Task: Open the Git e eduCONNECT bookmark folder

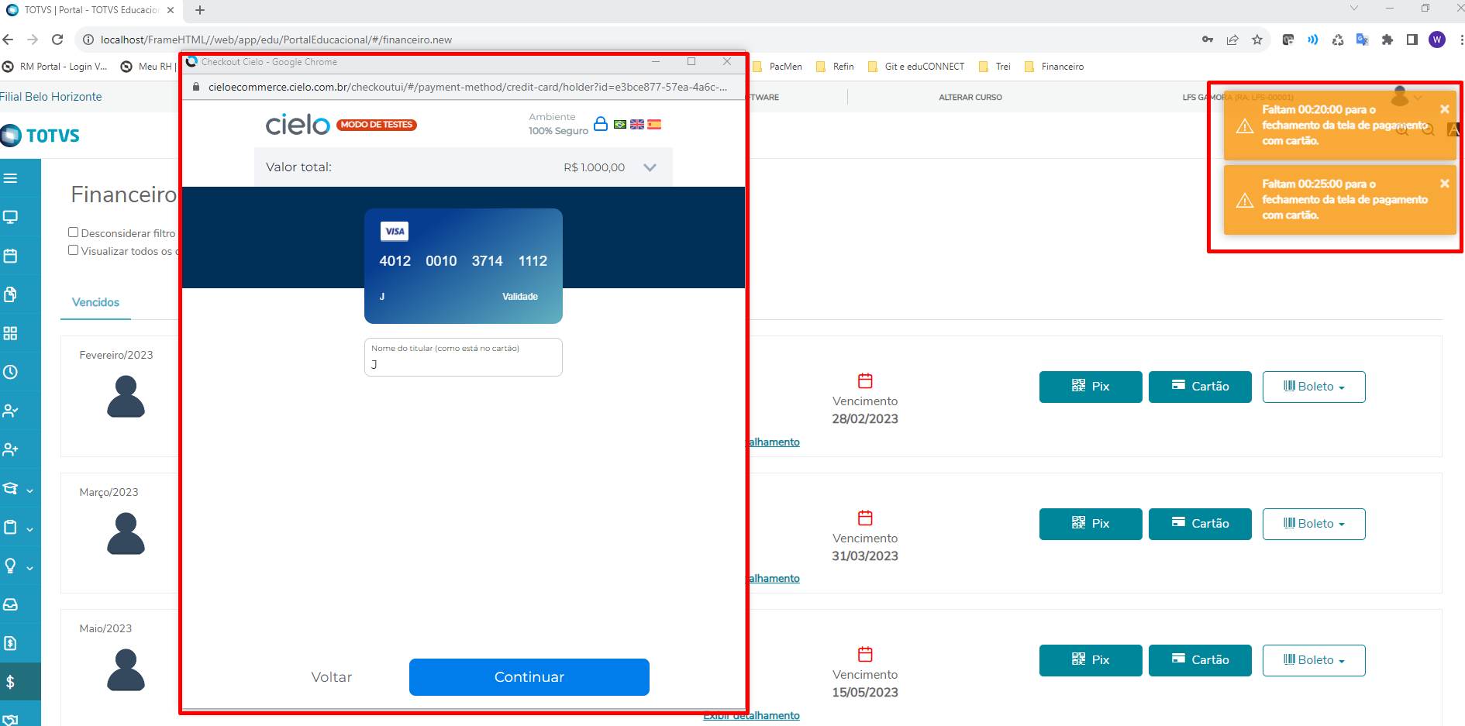Action: point(916,67)
